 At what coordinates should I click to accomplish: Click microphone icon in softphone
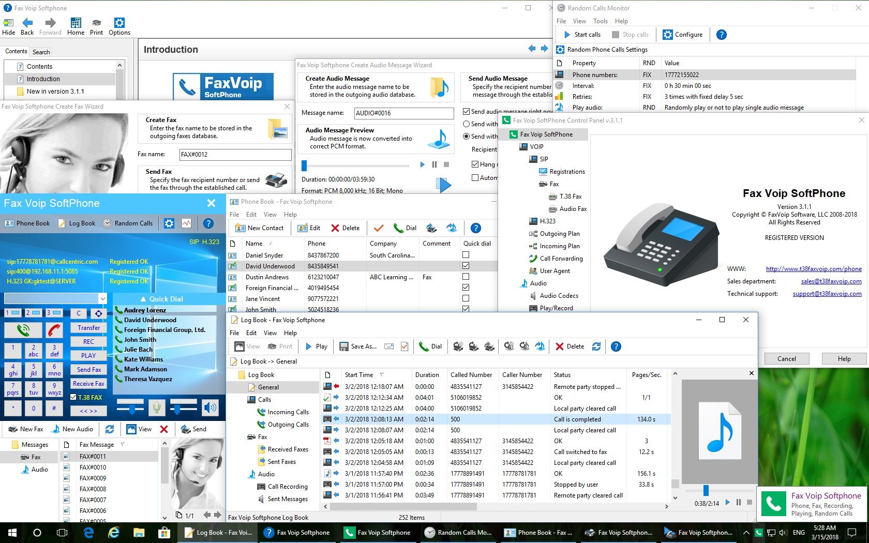coord(156,408)
